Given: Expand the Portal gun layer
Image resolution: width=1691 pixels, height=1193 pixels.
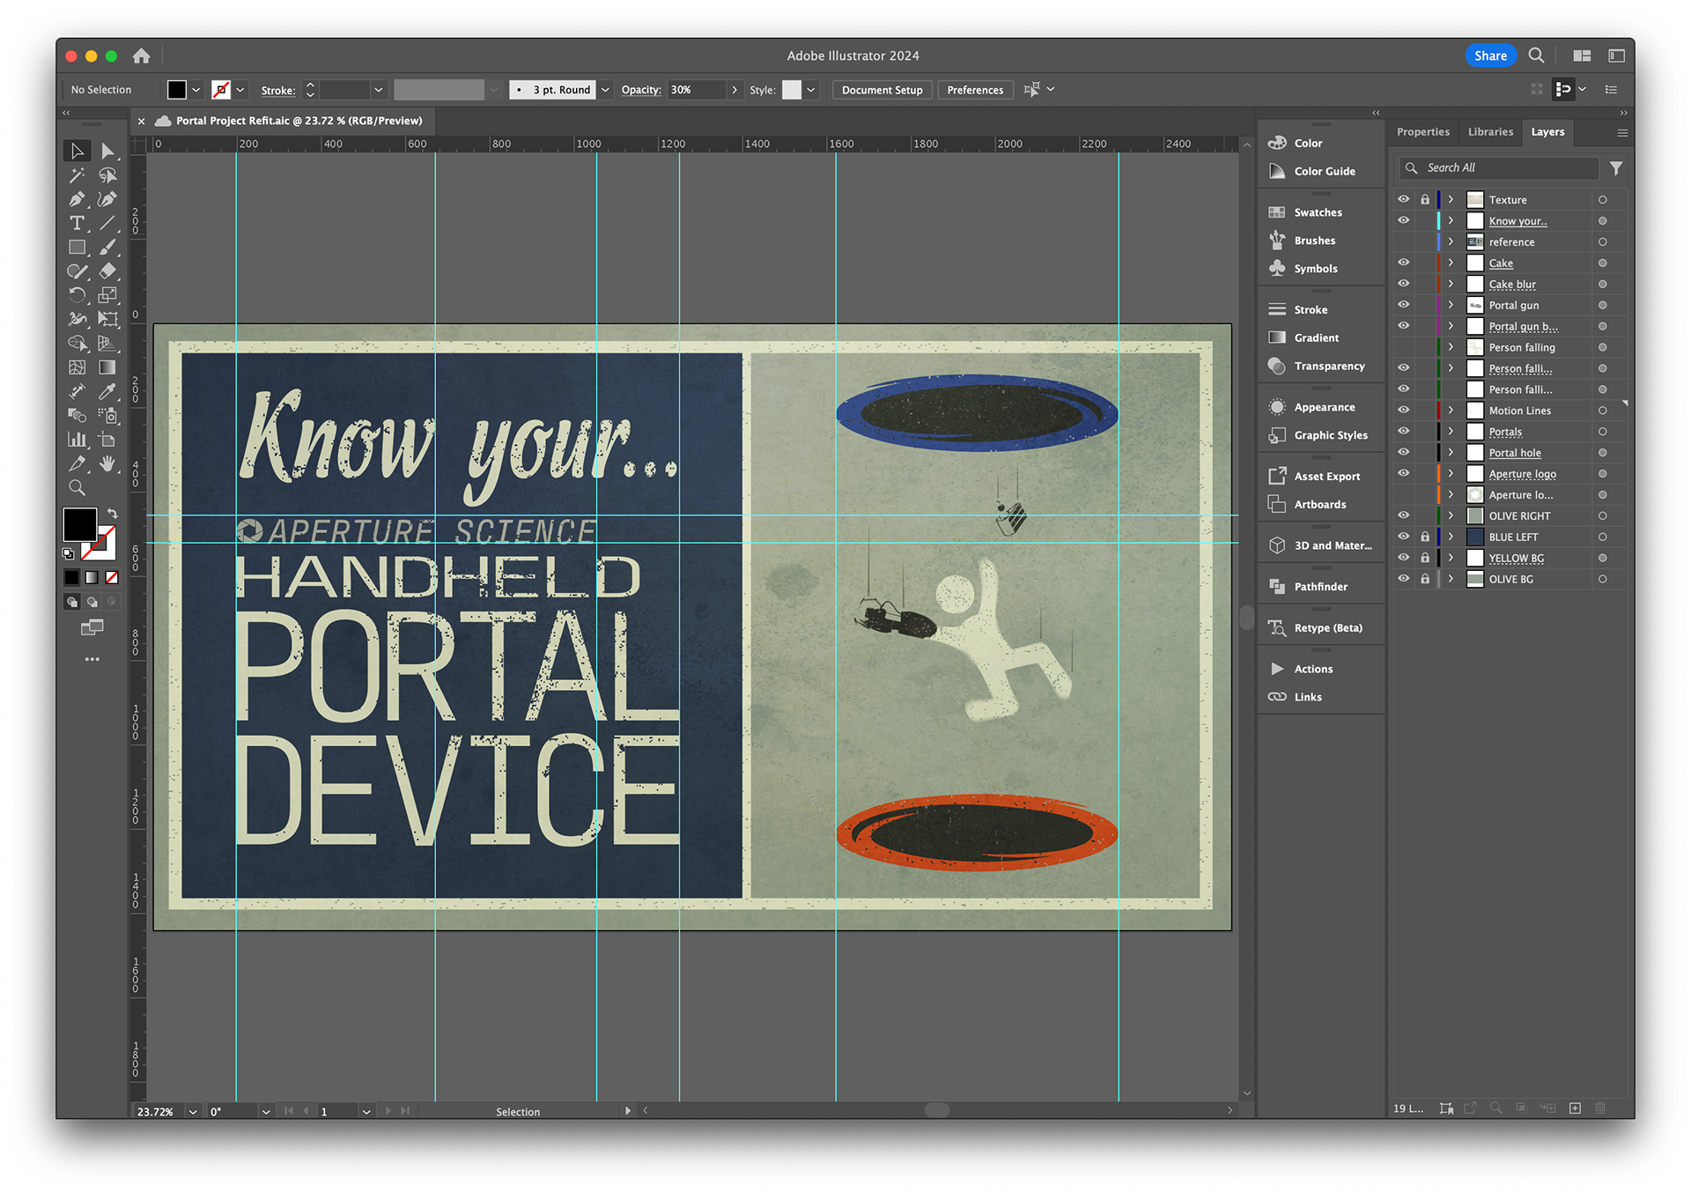Looking at the screenshot, I should point(1451,305).
